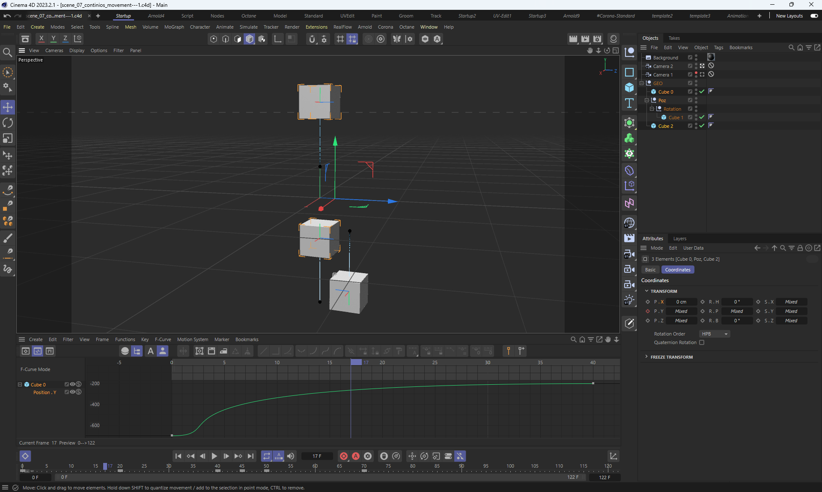Toggle the New Layouts switch
822x492 pixels.
(x=814, y=16)
